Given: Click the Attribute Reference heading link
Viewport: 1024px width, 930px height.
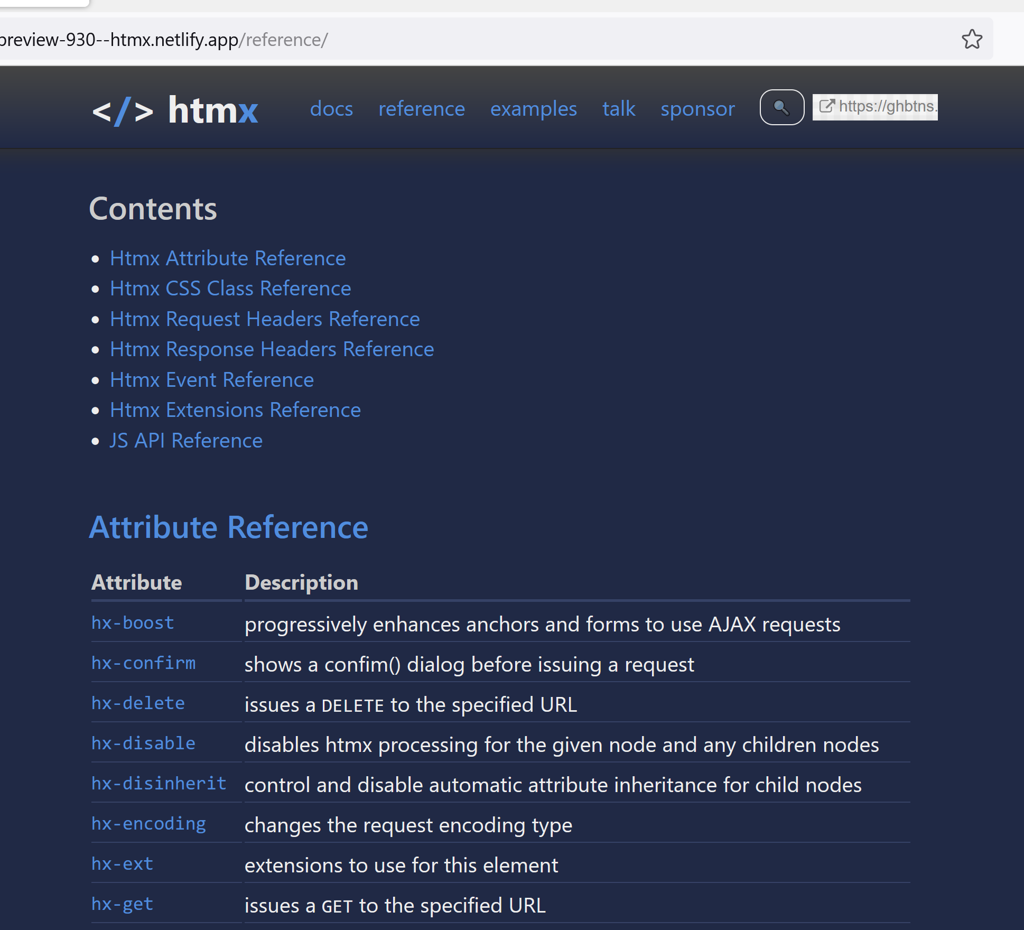Looking at the screenshot, I should [x=228, y=527].
